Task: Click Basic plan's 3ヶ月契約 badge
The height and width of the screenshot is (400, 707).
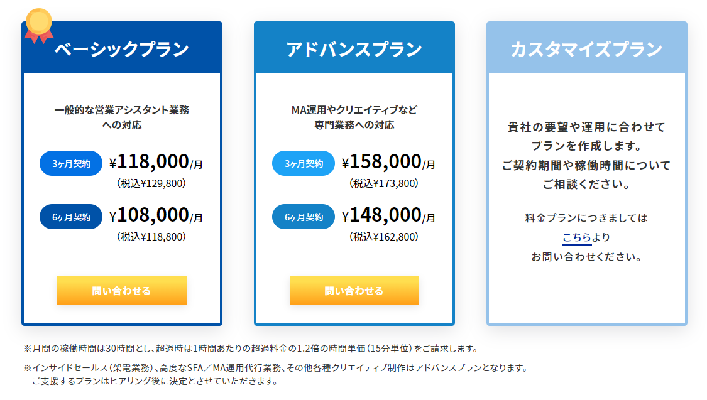Action: 71,164
